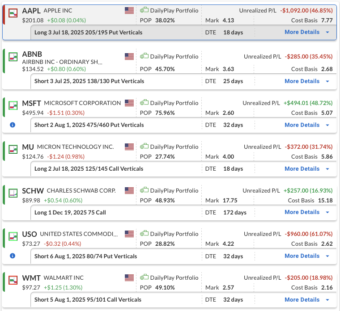Select 'Short 5 Aug 1, 2025 95/101 Call Verticals'
Viewport: 340px width, 311px height.
click(x=88, y=300)
